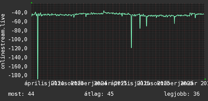Click the deepest spike reaching below -180
This screenshot has width=208, height=101.
pos(38,78)
